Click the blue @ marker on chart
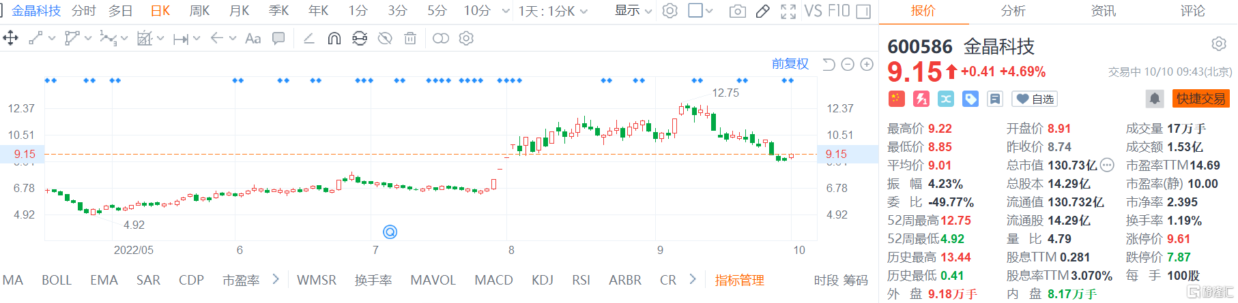This screenshot has height=303, width=1238. (x=390, y=232)
